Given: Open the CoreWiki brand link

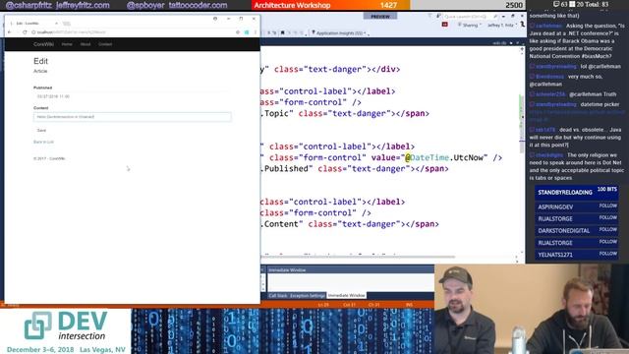Looking at the screenshot, I should (43, 44).
